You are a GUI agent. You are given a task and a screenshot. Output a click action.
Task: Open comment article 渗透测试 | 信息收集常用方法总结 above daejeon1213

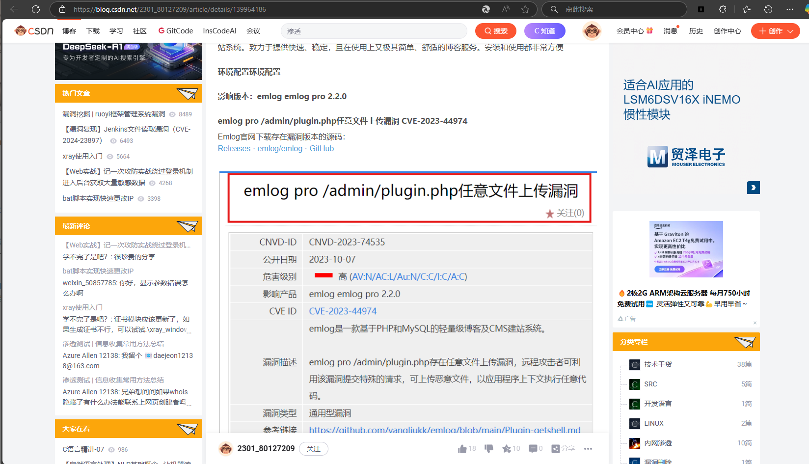(113, 344)
